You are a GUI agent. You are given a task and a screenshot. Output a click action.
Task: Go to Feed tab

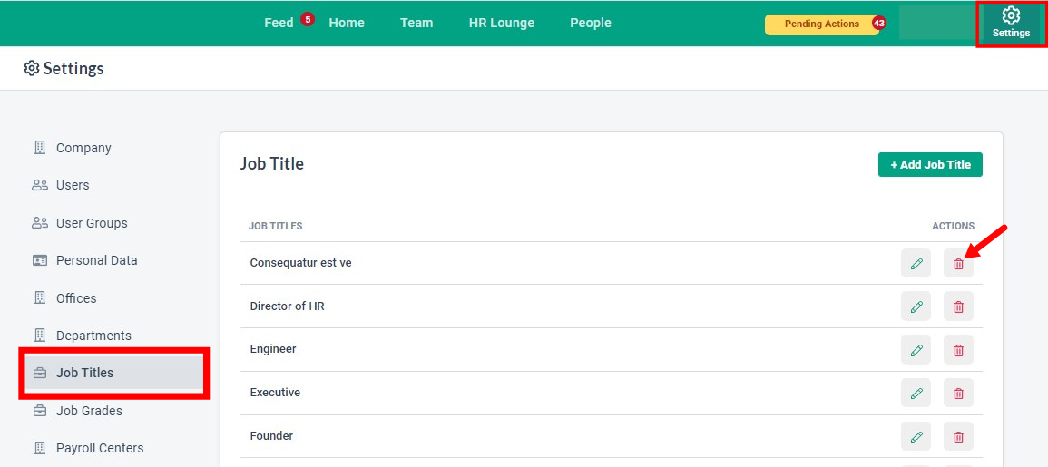point(279,24)
